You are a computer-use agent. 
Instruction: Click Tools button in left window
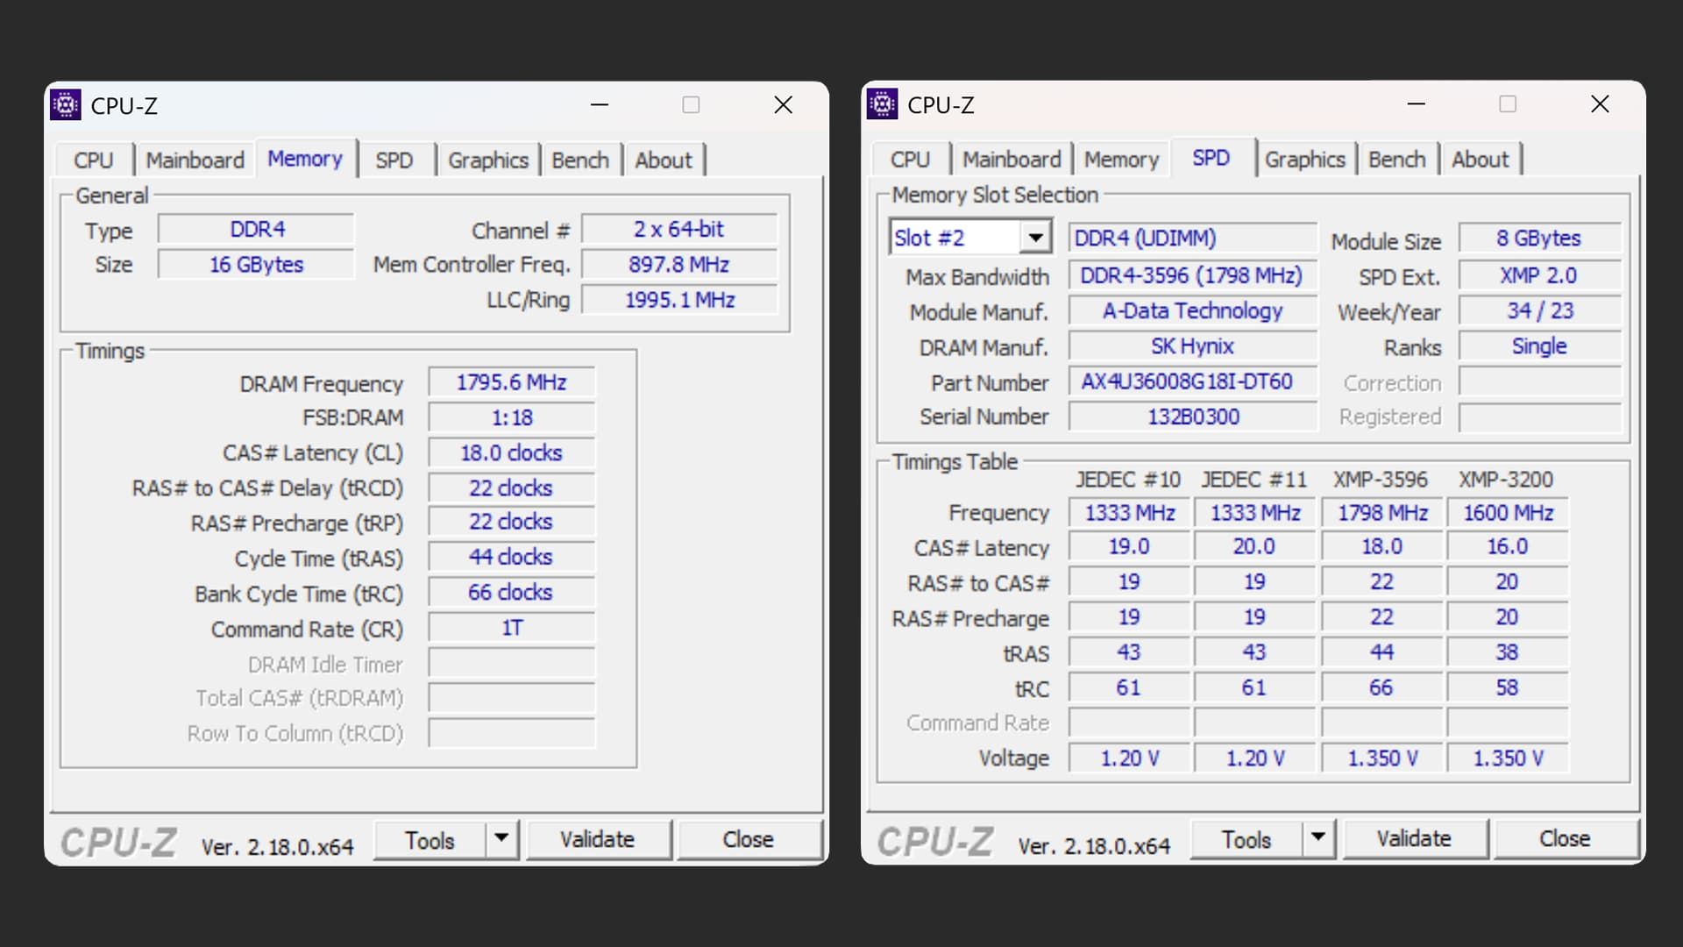click(x=430, y=840)
